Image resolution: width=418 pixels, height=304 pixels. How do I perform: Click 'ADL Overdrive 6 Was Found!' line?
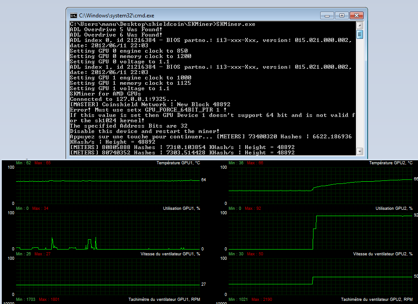click(x=116, y=35)
